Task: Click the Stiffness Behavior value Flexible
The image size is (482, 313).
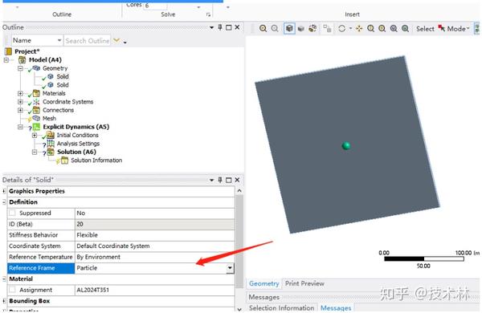Action: (154, 235)
